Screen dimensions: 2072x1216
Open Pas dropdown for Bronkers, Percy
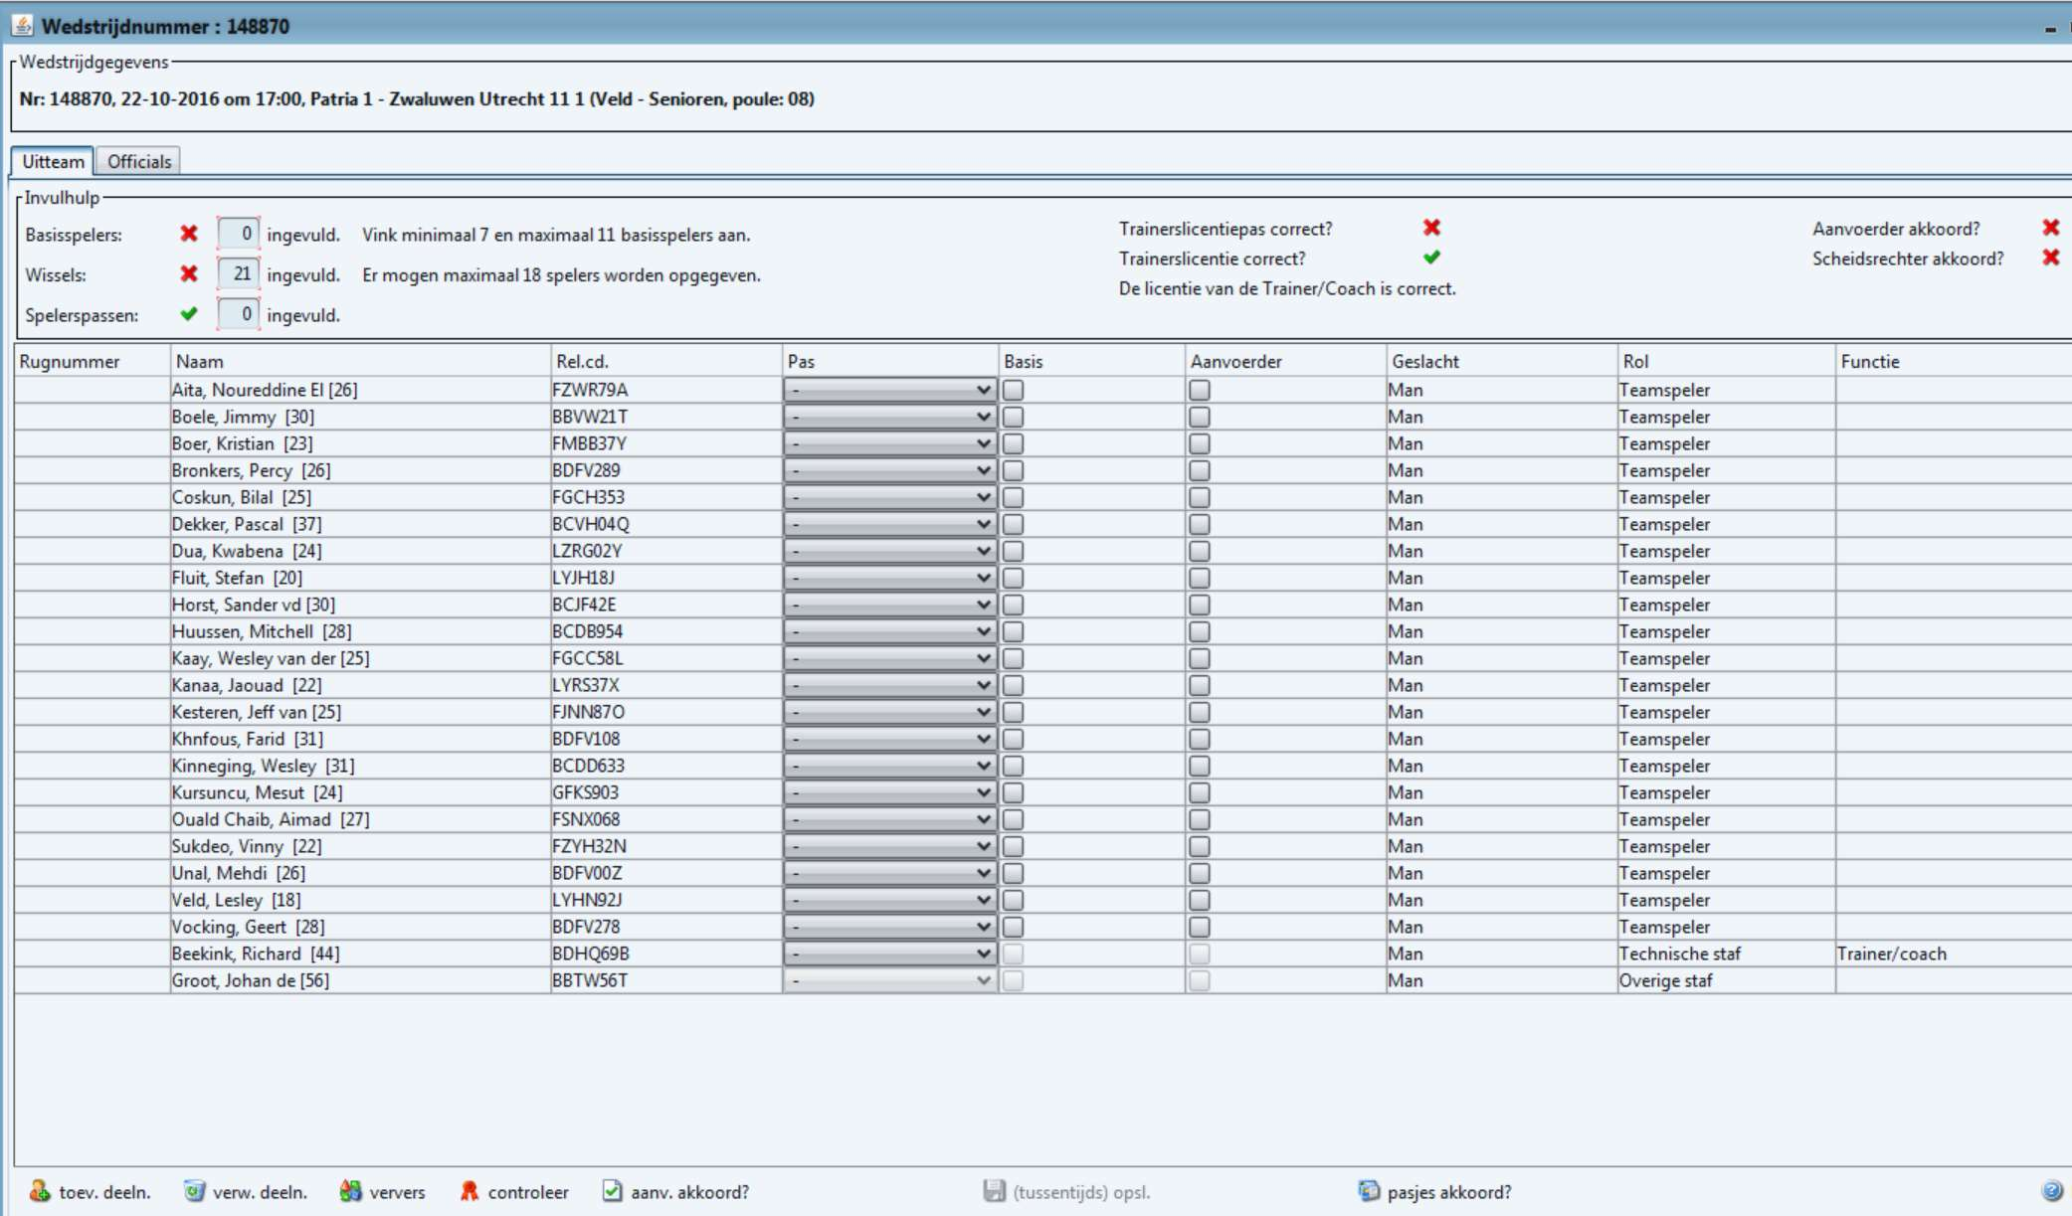pyautogui.click(x=890, y=470)
